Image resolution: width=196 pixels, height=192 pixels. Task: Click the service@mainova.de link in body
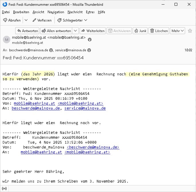point(85,108)
